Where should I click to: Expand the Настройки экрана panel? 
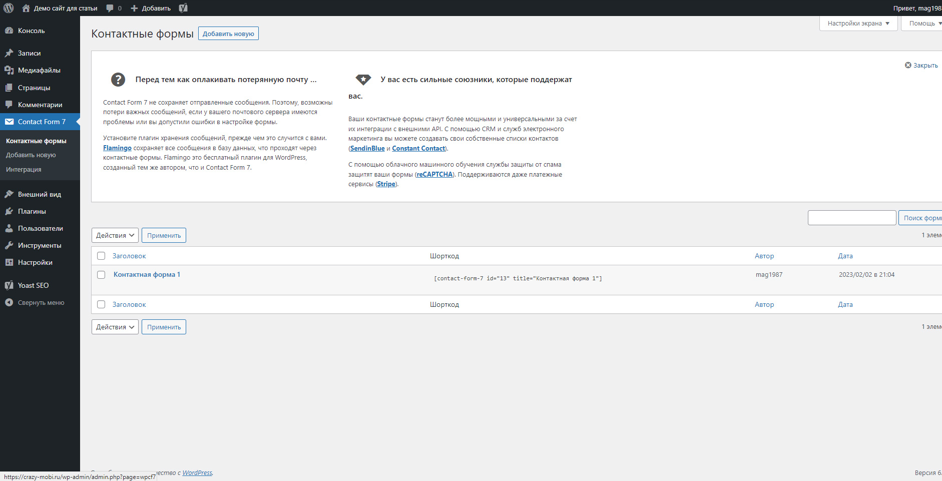coord(858,24)
